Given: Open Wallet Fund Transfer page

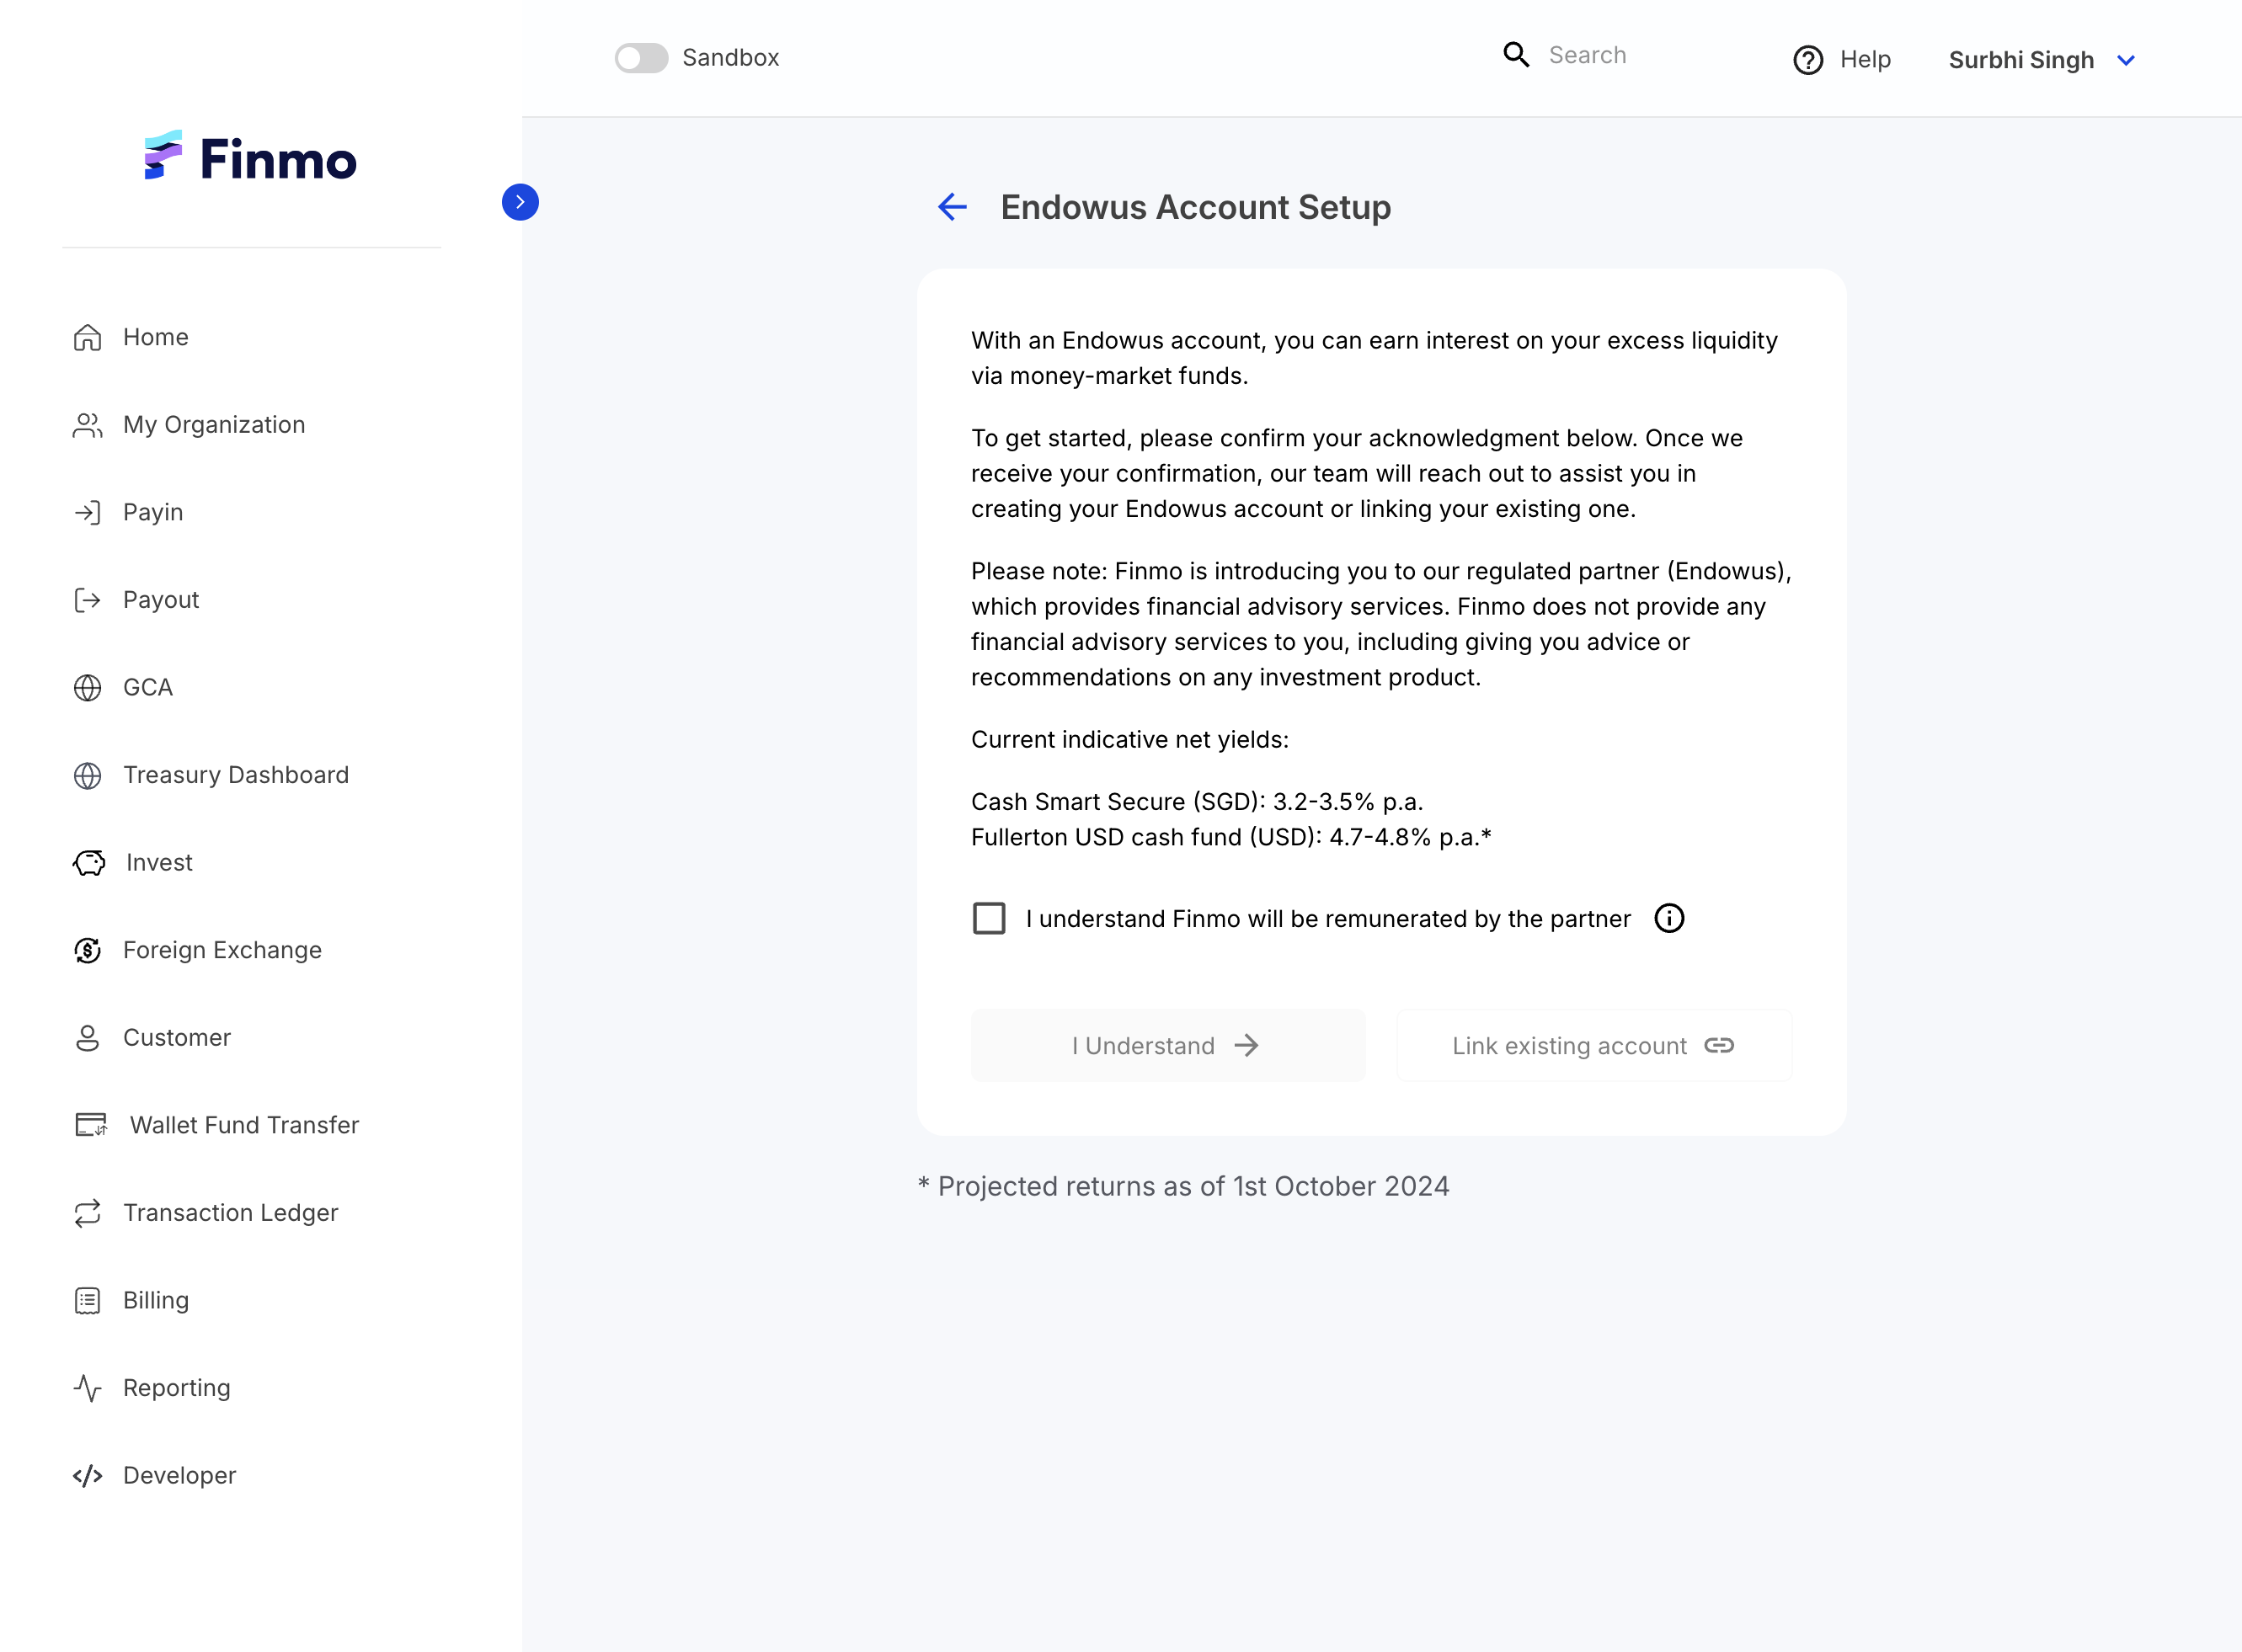Looking at the screenshot, I should [244, 1125].
